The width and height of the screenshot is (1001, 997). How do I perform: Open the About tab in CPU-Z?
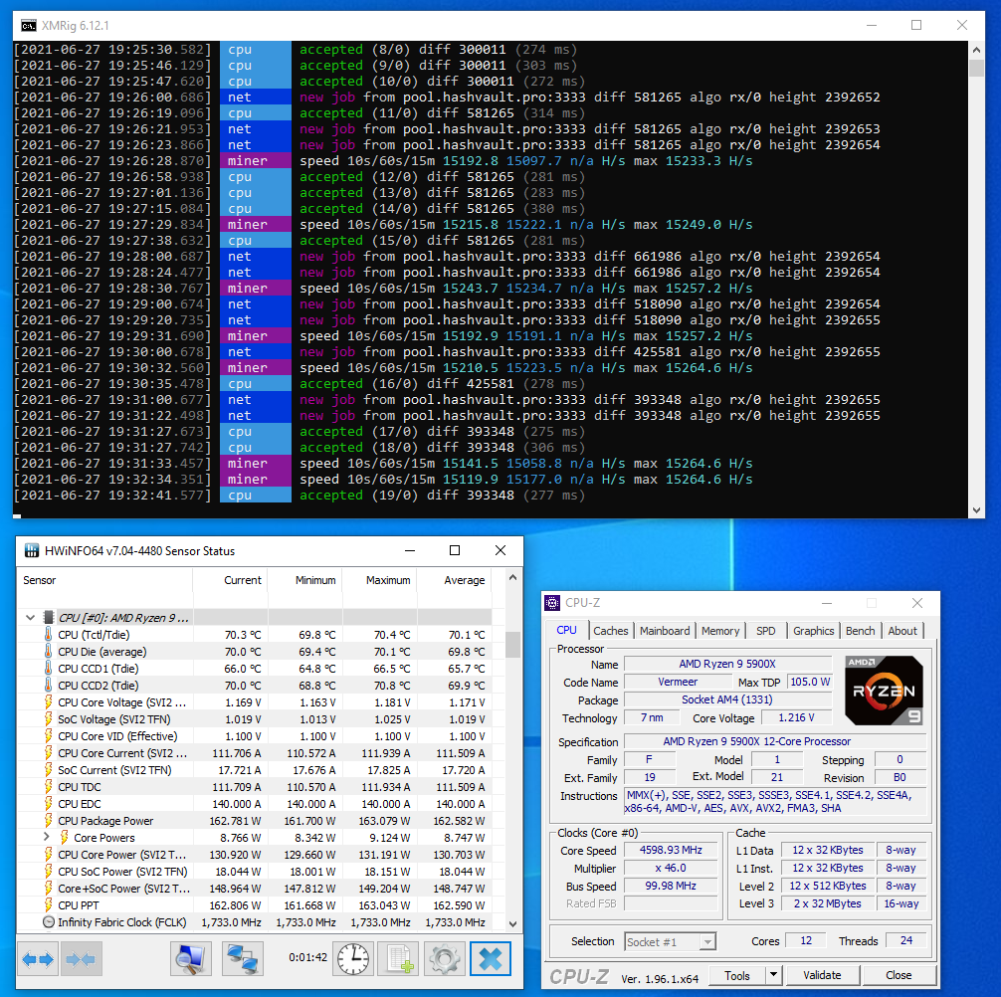(902, 631)
